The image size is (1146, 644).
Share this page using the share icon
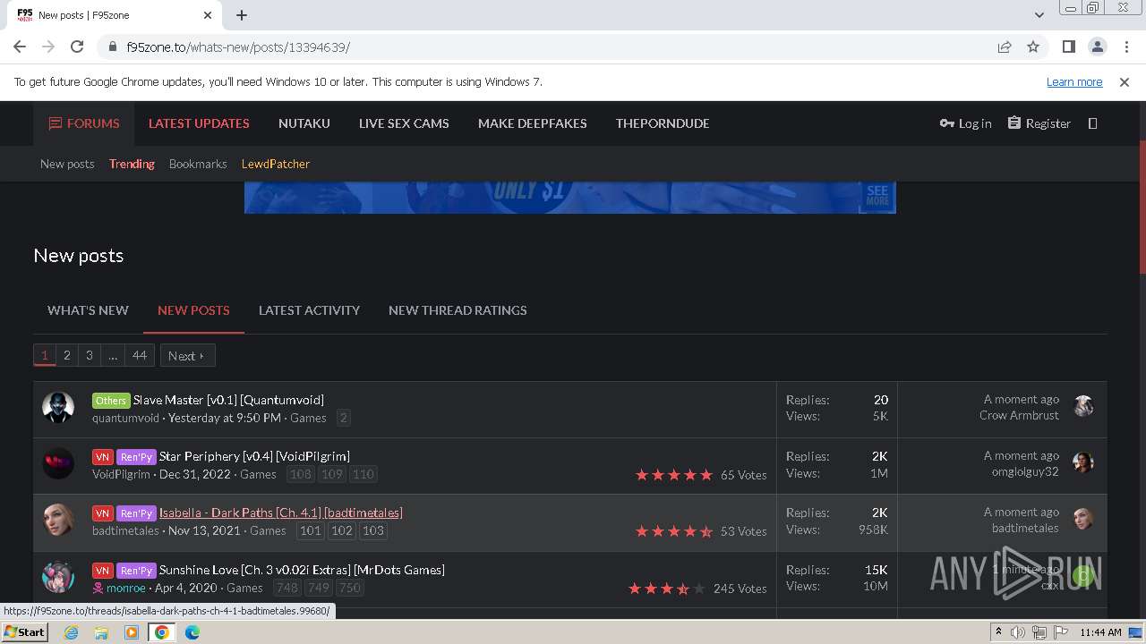pyautogui.click(x=1005, y=47)
